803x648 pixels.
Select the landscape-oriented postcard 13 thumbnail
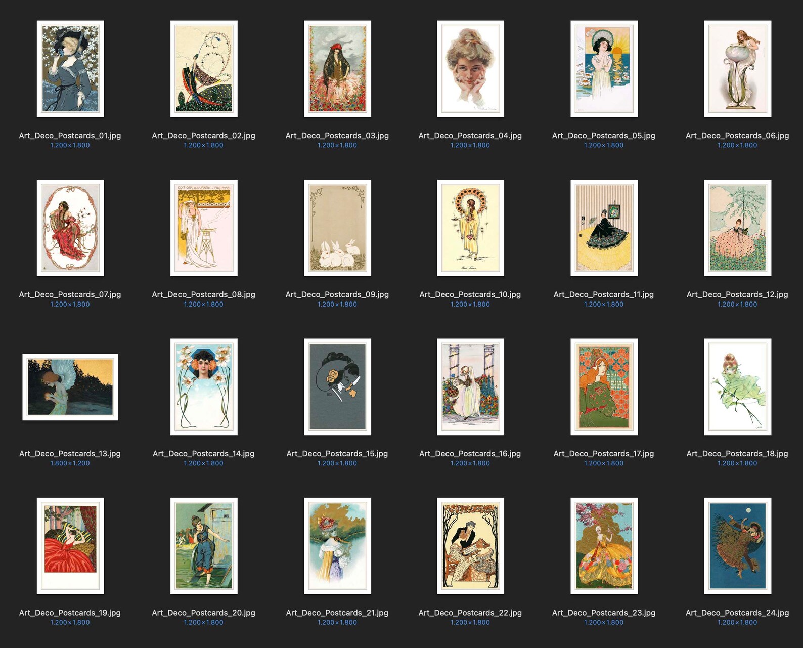point(70,387)
